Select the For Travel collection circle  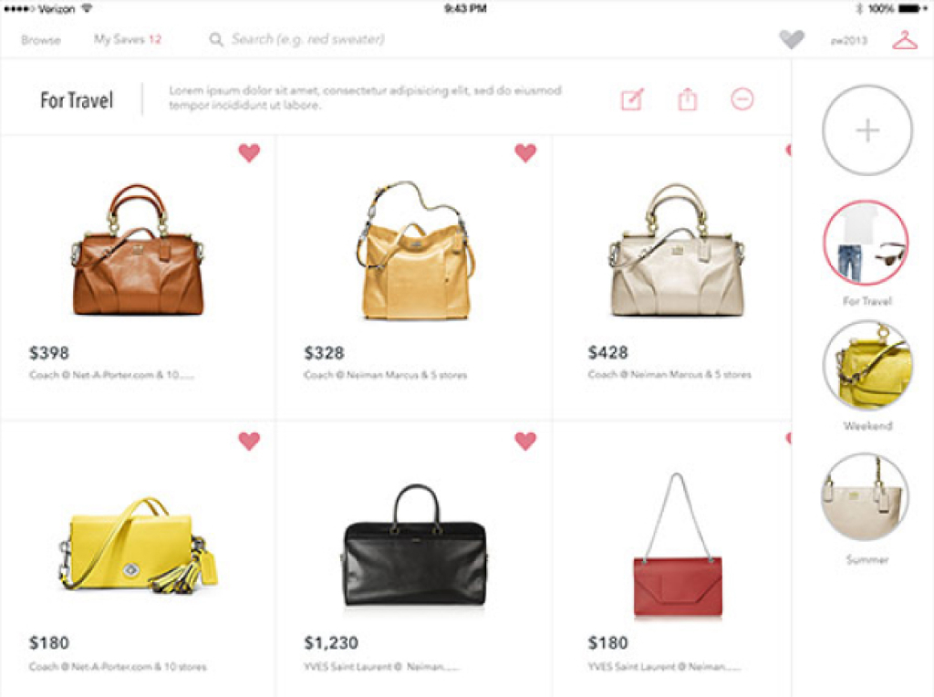tap(867, 243)
